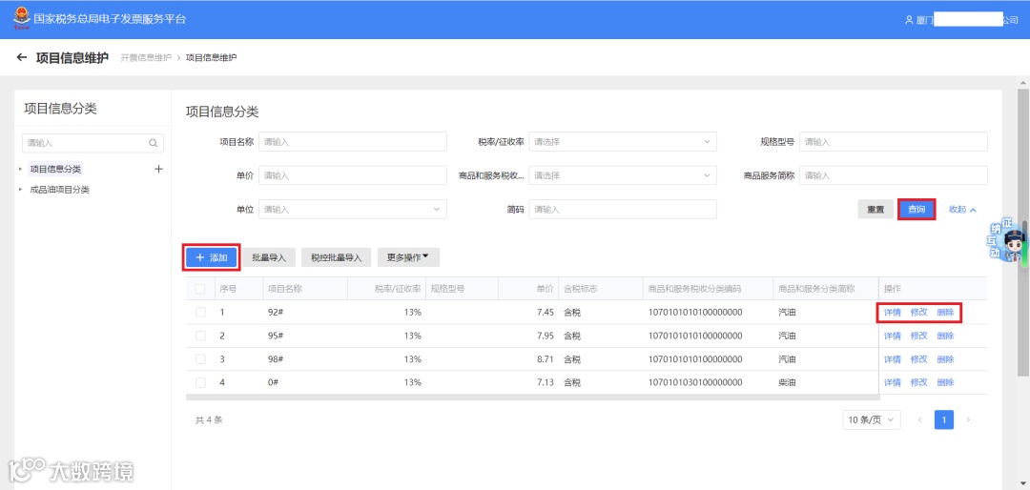Viewport: 1030px width, 490px height.
Task: Click the horizontal scrollbar under the table
Action: [x=532, y=398]
